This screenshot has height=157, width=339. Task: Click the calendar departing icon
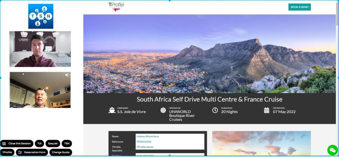267,110
